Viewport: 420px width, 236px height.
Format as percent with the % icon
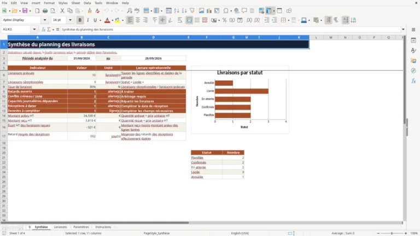point(224,20)
